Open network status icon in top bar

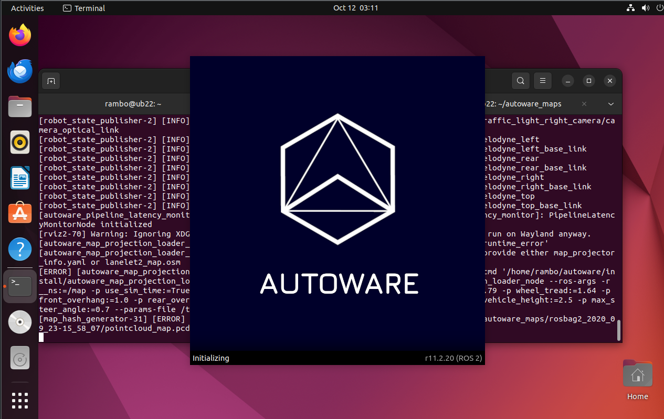tap(630, 8)
